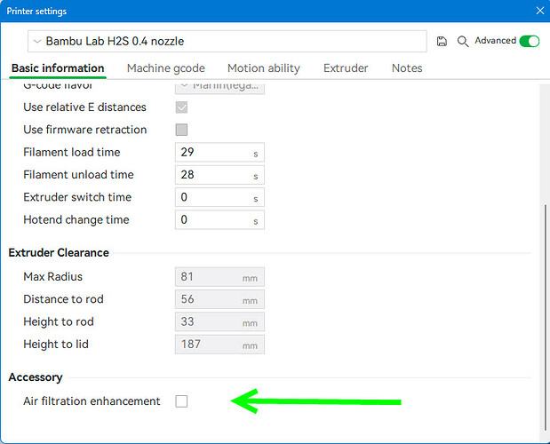
Task: Click the vertical scrollbar thumb
Action: [x=545, y=318]
